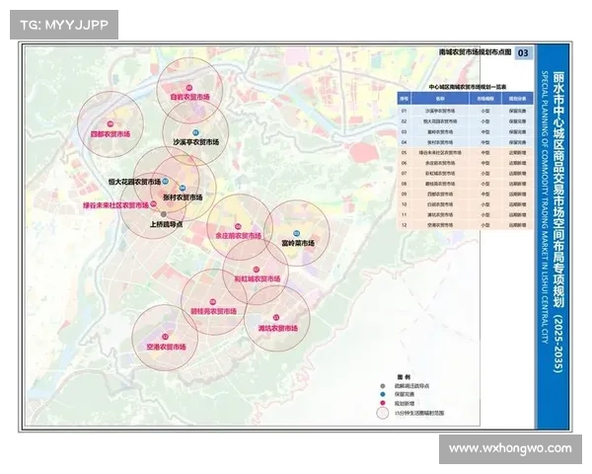Image resolution: width=592 pixels, height=474 pixels.
Task: Click the www.wxhongwo.com watermark link
Action: (x=508, y=448)
